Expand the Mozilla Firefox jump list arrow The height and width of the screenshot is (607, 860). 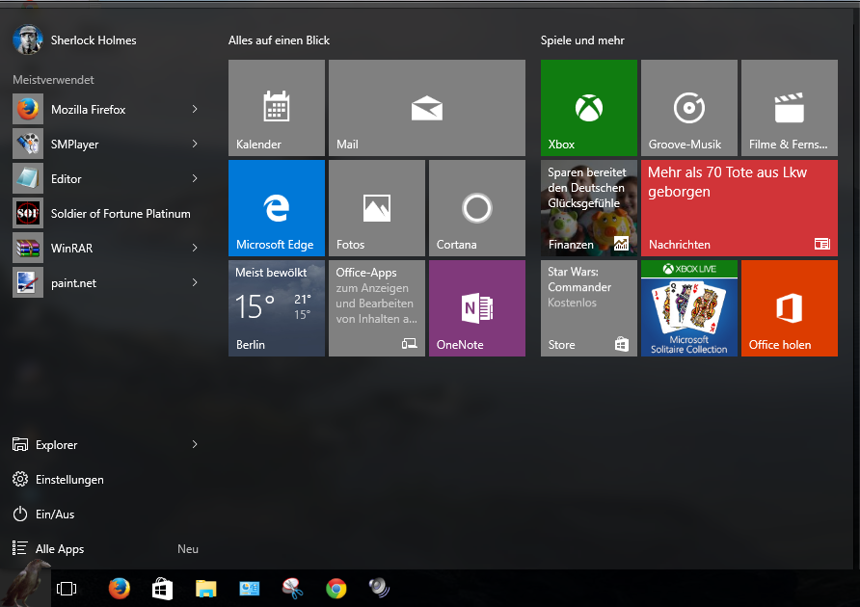195,109
